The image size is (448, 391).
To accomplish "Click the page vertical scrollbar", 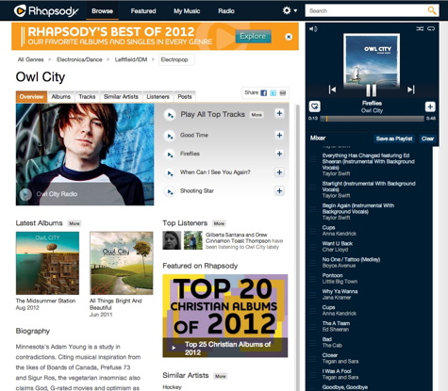I will pyautogui.click(x=298, y=248).
